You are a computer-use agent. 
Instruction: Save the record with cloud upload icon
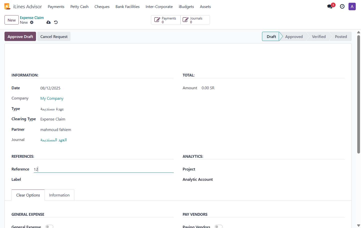(48, 22)
